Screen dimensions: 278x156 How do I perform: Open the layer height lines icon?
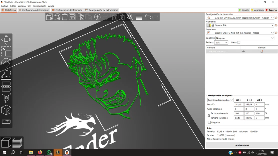(x=139, y=17)
